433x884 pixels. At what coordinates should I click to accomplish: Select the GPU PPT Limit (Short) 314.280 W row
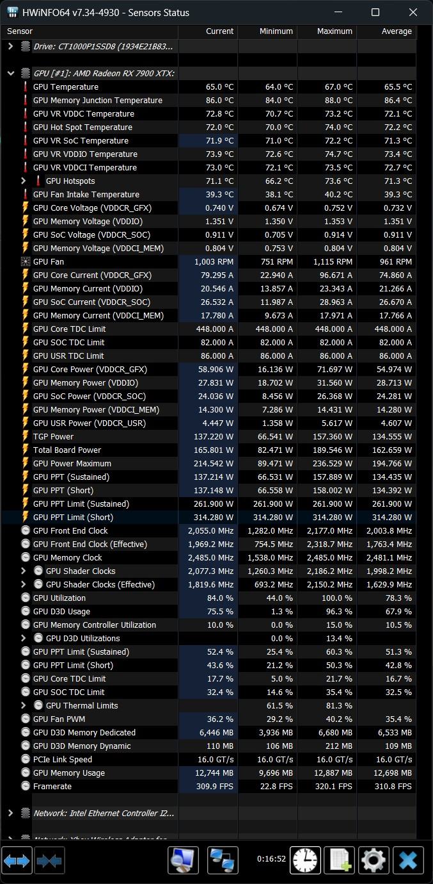(209, 517)
